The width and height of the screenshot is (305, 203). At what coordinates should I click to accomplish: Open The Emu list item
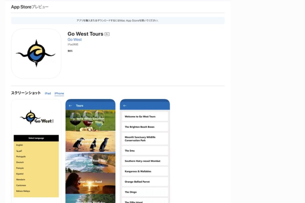[145, 151]
